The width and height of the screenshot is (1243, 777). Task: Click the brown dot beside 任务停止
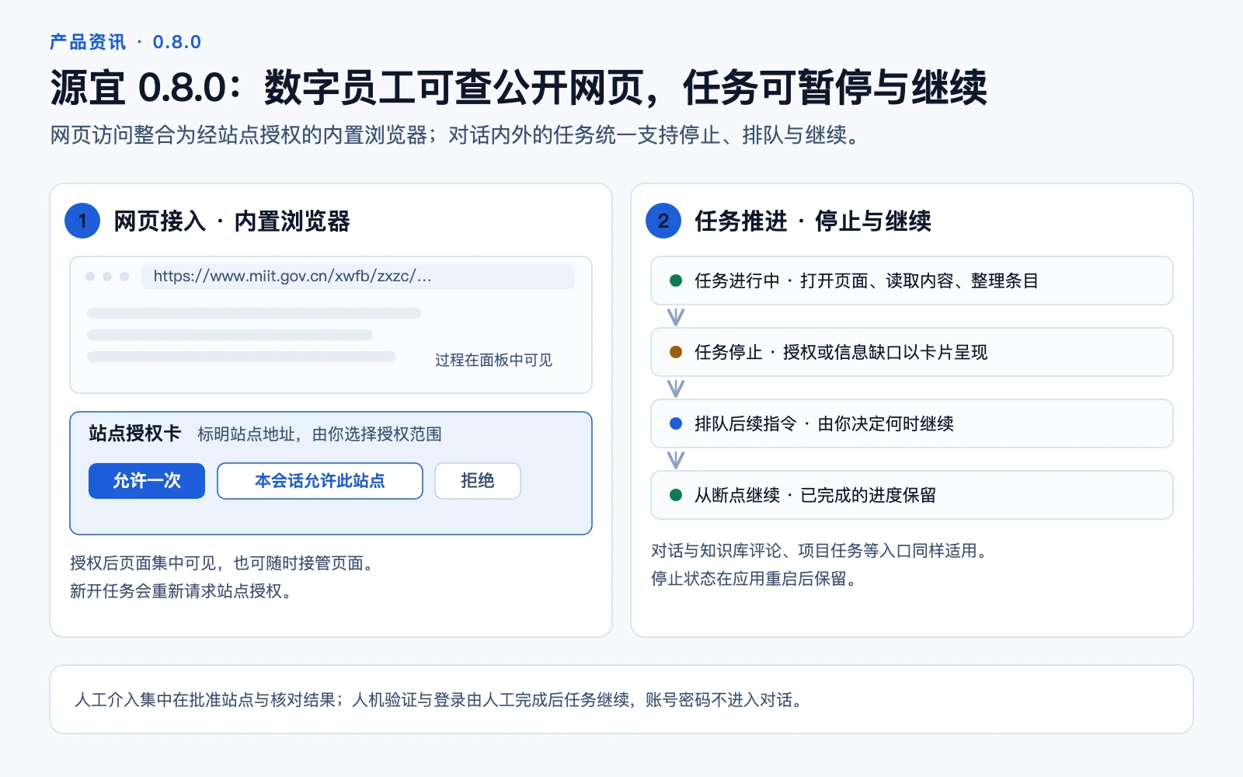pos(676,352)
